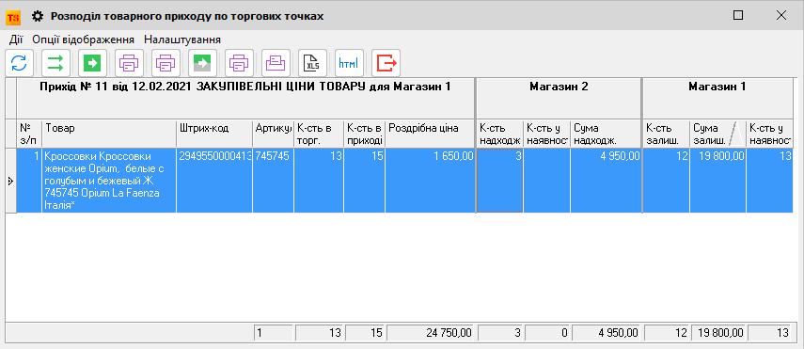The image size is (804, 349).
Task: Export the table to html
Action: pyautogui.click(x=349, y=64)
